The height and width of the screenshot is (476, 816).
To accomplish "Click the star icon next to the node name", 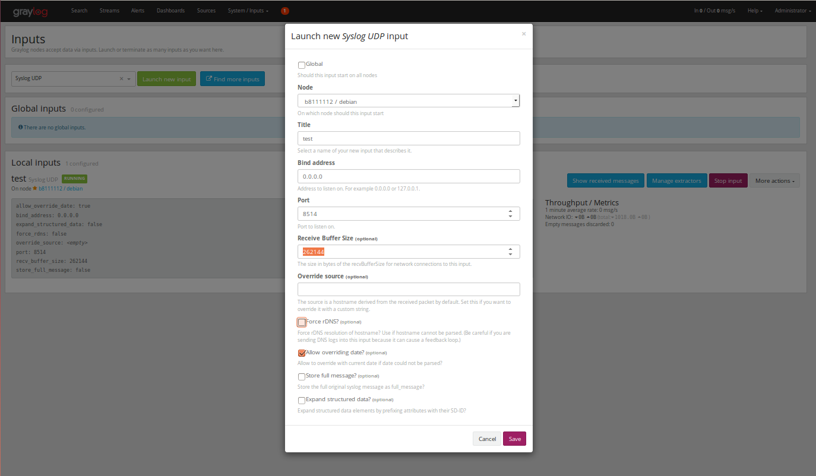I will tap(35, 188).
